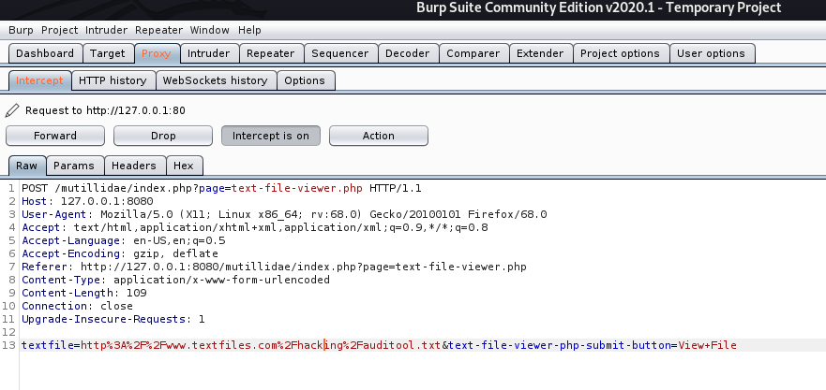Click the textfile parameter URL value

coord(261,345)
